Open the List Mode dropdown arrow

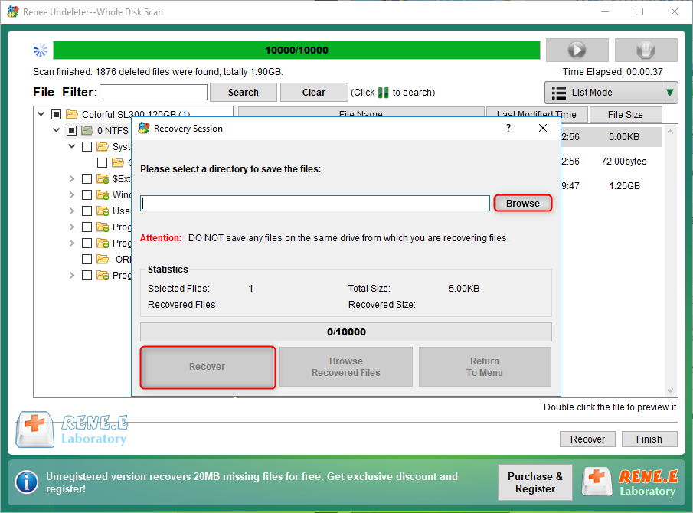[670, 93]
